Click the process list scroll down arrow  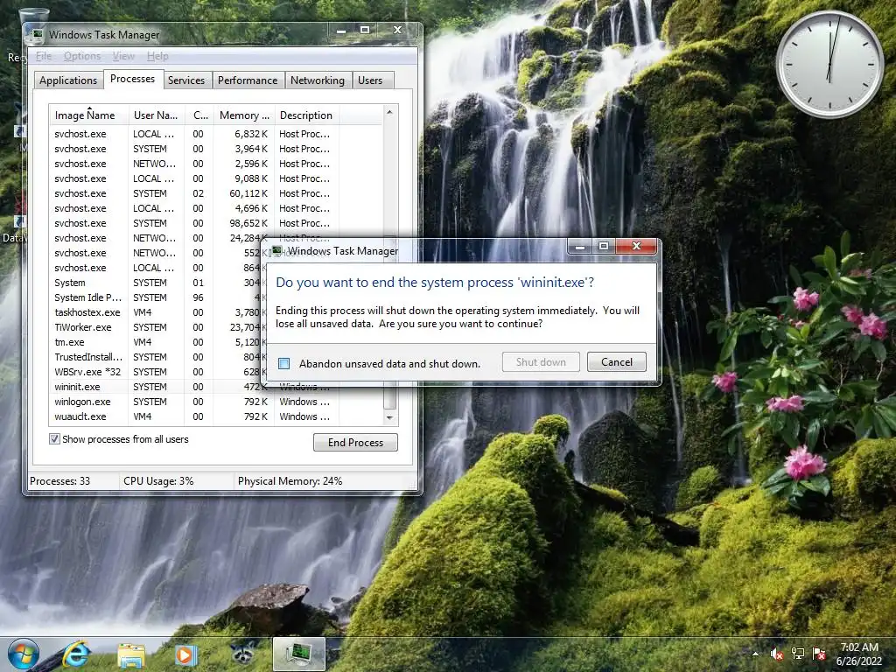click(389, 417)
